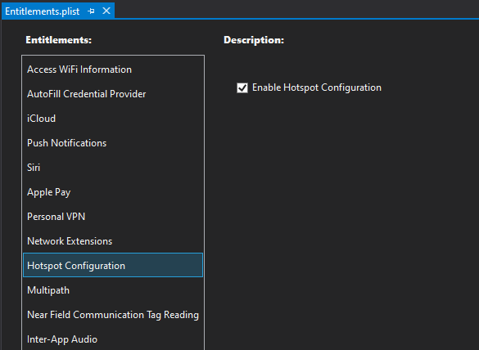
Task: Select Personal VPN entitlement
Action: 113,217
